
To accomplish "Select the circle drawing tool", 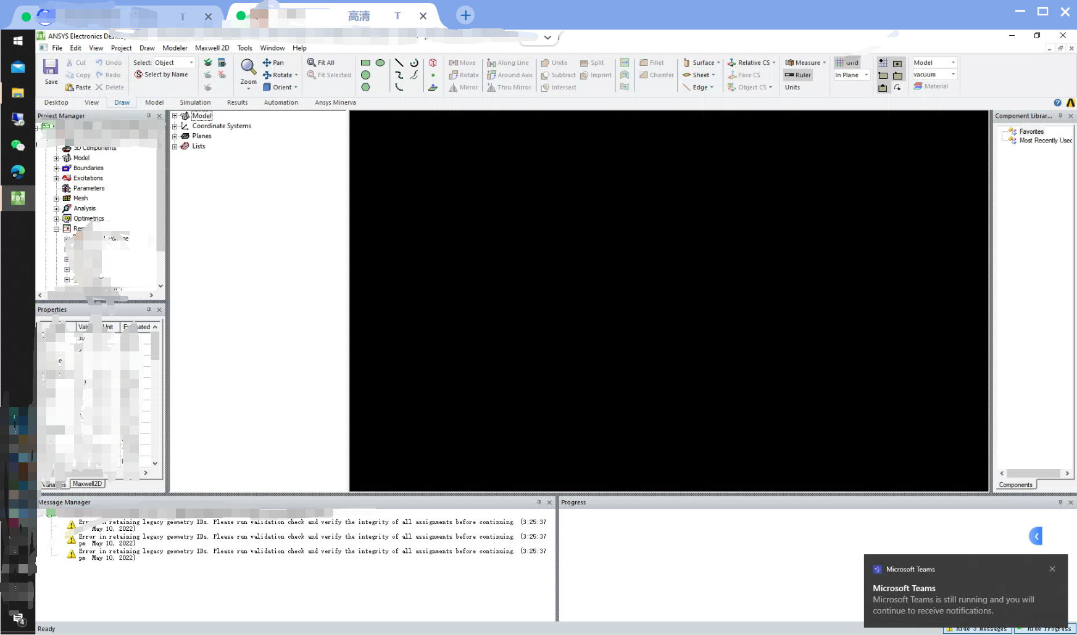I will pos(365,75).
